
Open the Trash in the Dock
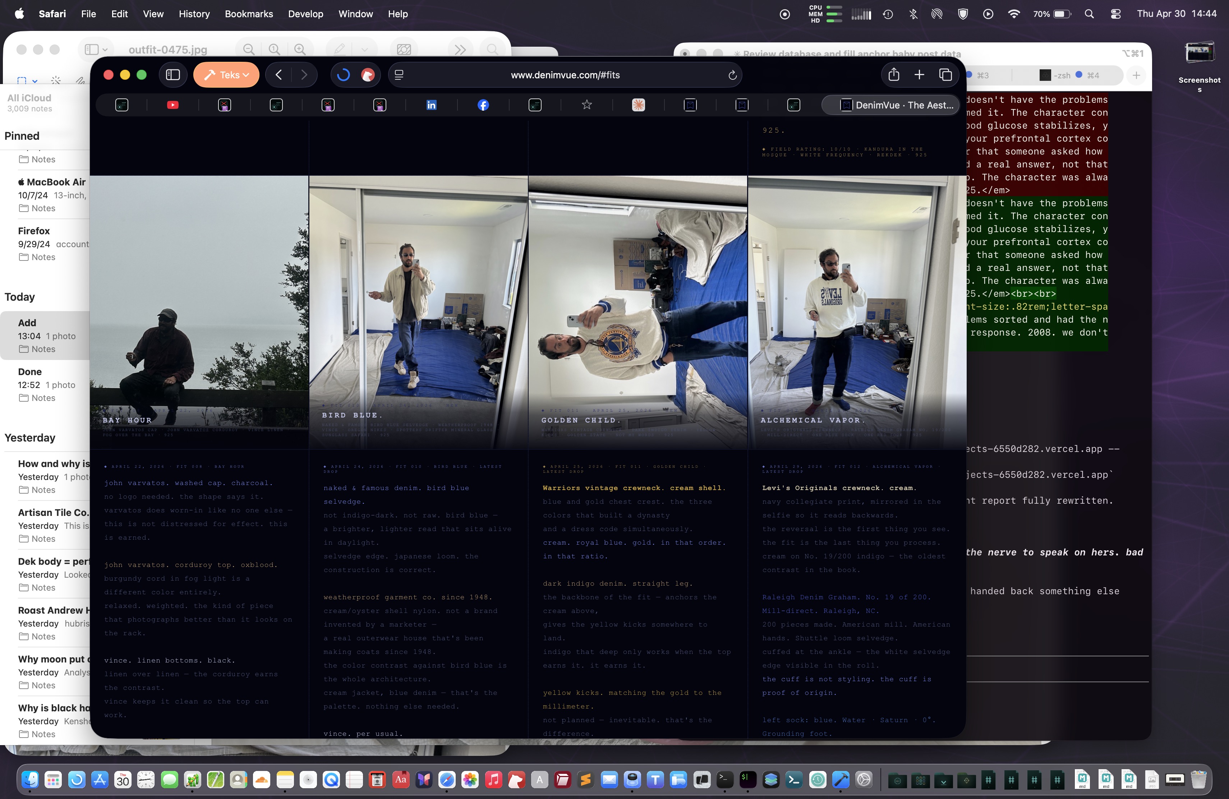pos(1198,779)
